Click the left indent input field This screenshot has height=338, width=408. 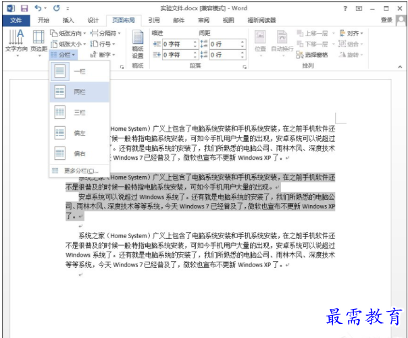click(178, 44)
